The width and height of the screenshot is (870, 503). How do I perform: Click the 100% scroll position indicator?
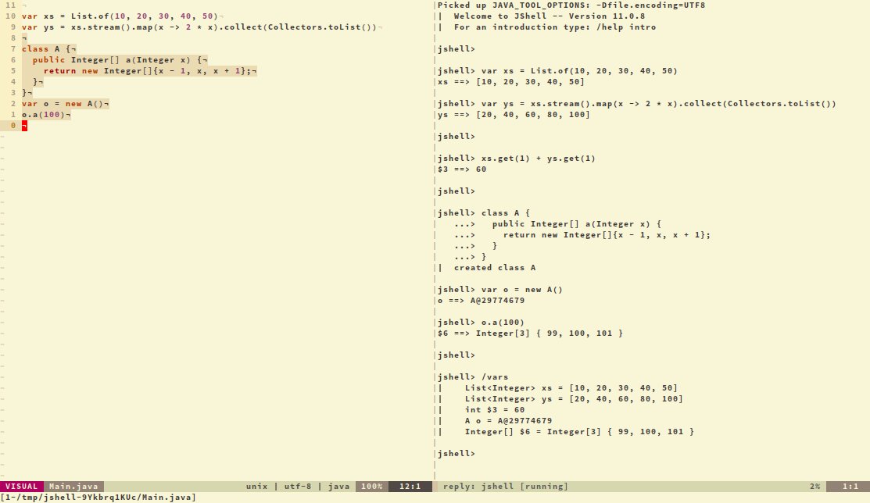pos(371,486)
